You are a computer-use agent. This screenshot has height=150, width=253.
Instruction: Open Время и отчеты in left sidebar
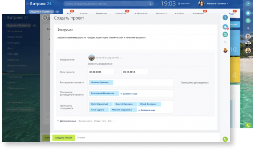[17, 65]
